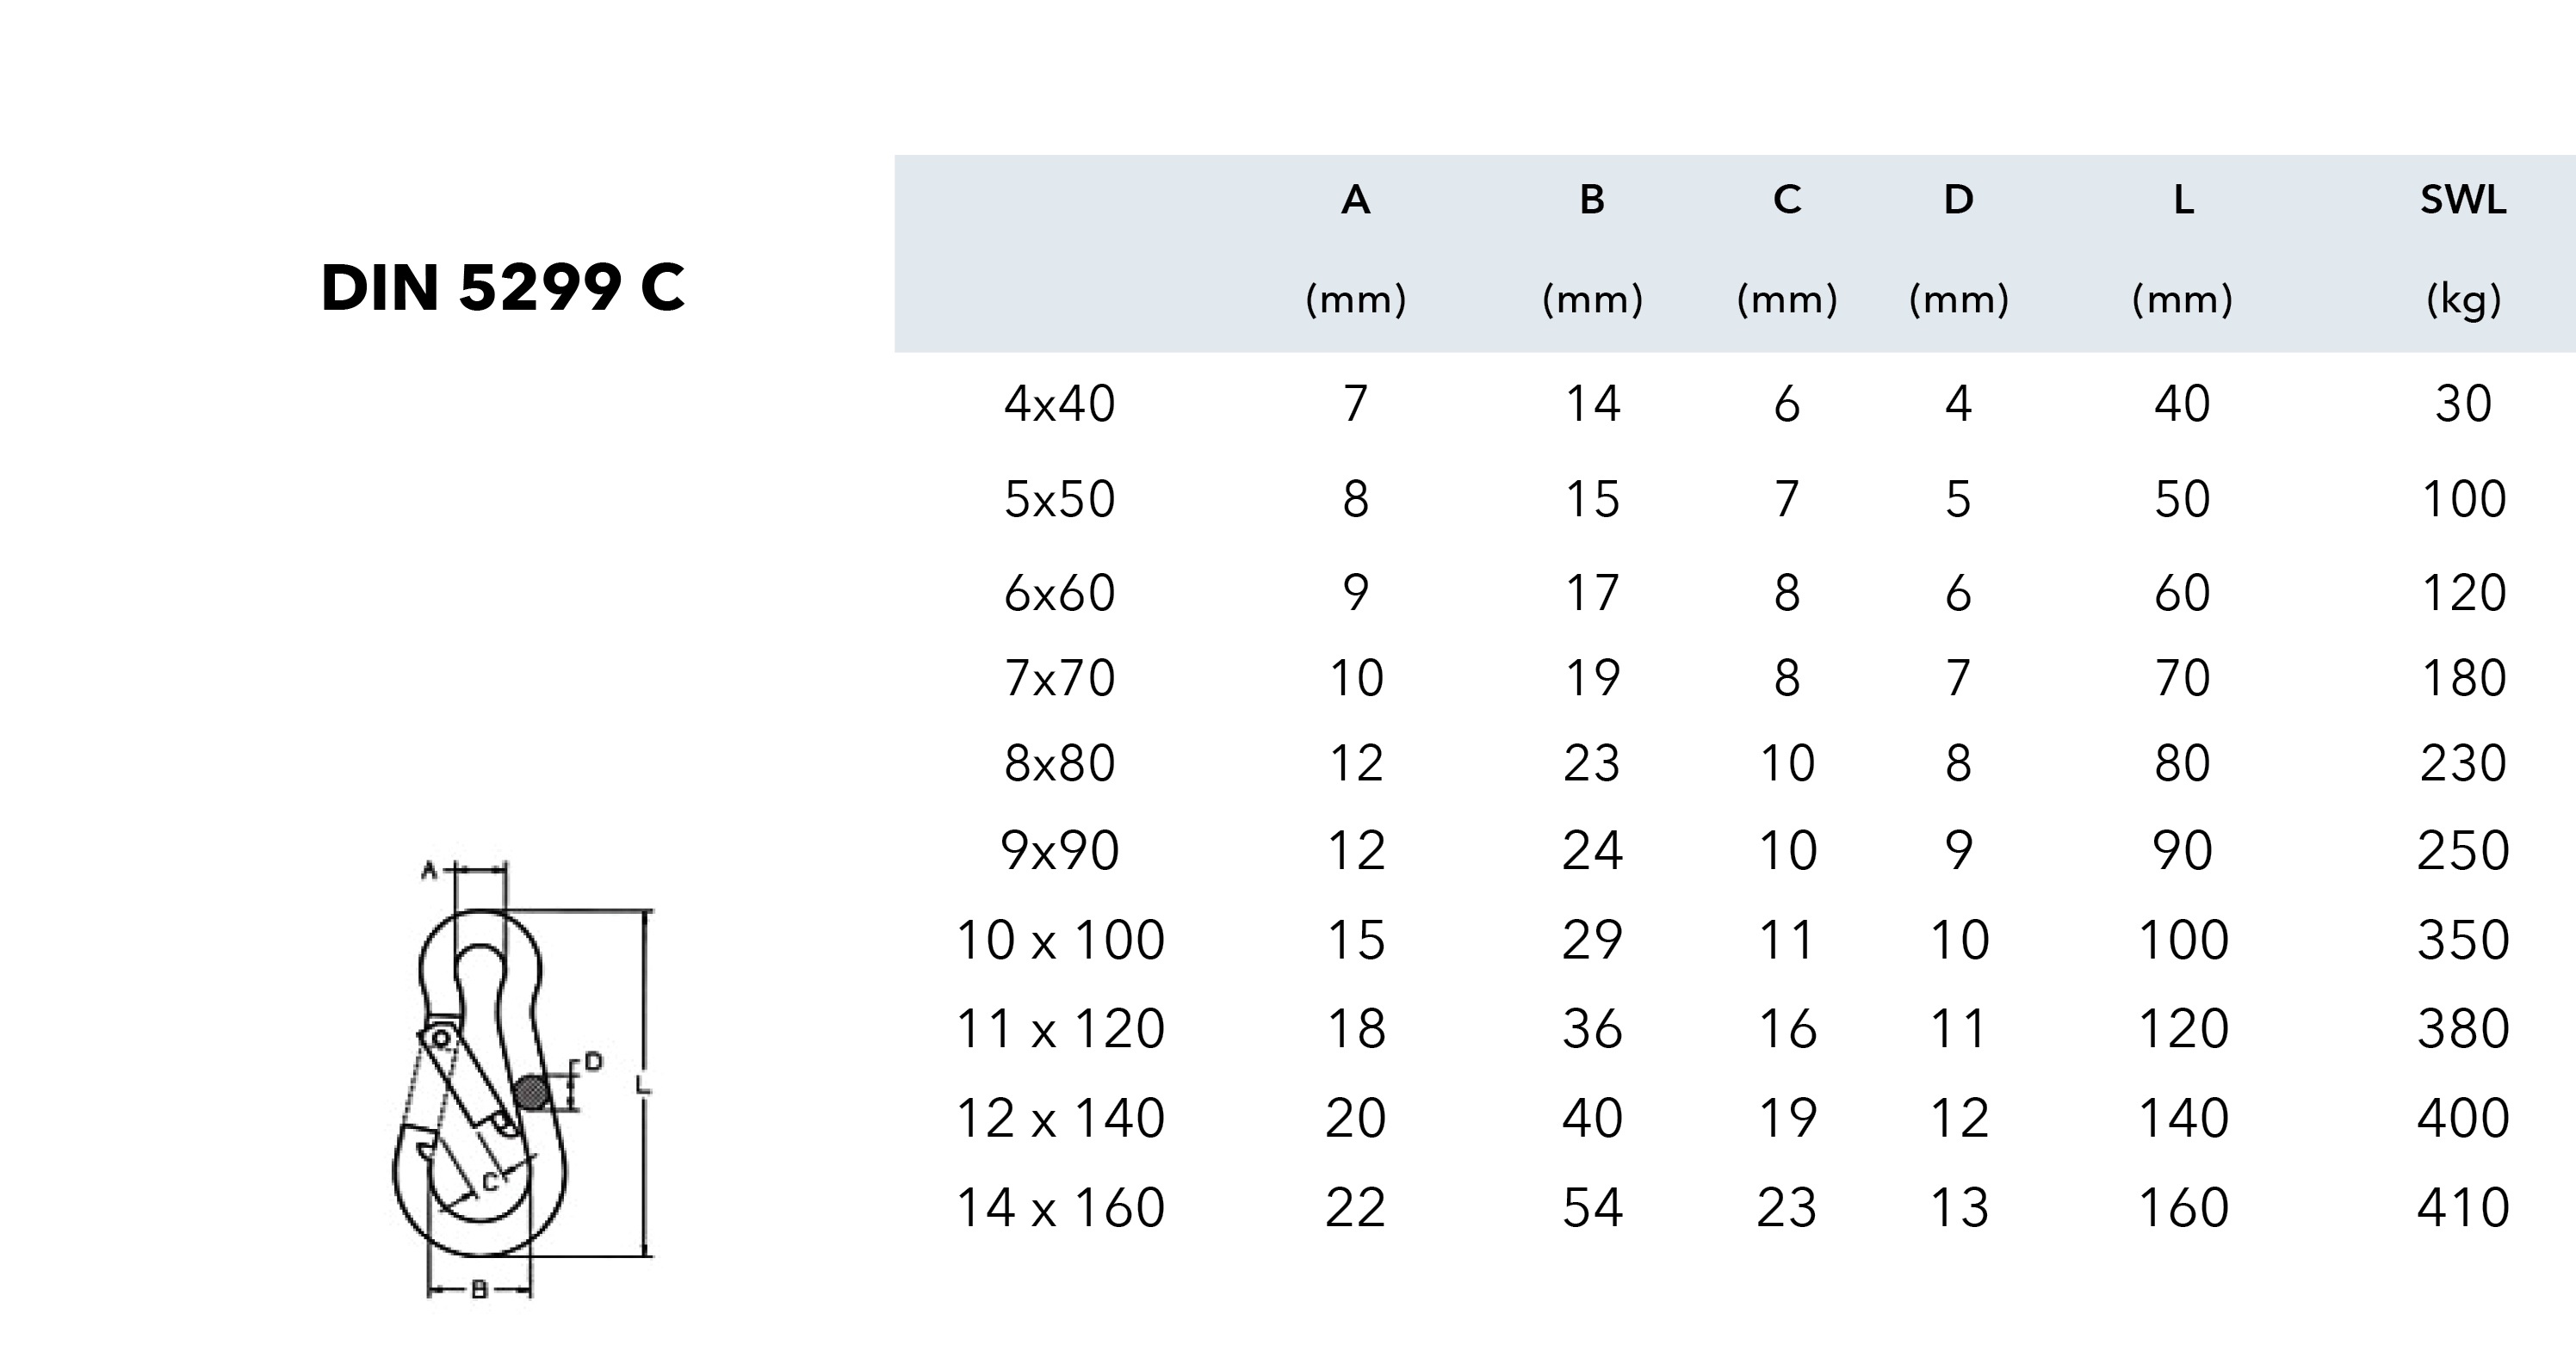Select the 5x50 size row label
This screenshot has height=1363, width=2576.
(1060, 498)
